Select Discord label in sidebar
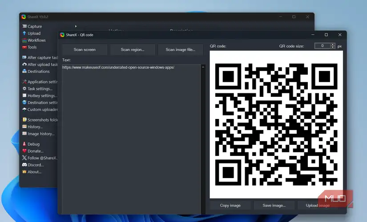 pyautogui.click(x=36, y=165)
